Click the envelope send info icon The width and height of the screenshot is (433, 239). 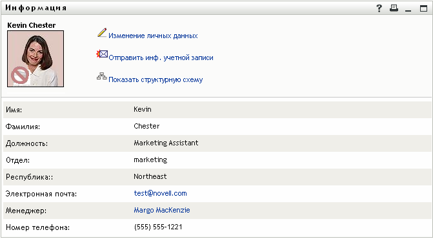tap(102, 54)
